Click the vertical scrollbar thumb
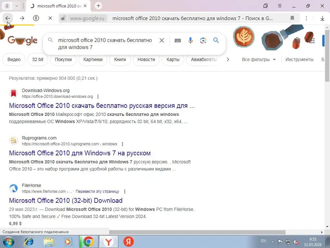Viewport: 330px width, 248px height. [x=327, y=56]
